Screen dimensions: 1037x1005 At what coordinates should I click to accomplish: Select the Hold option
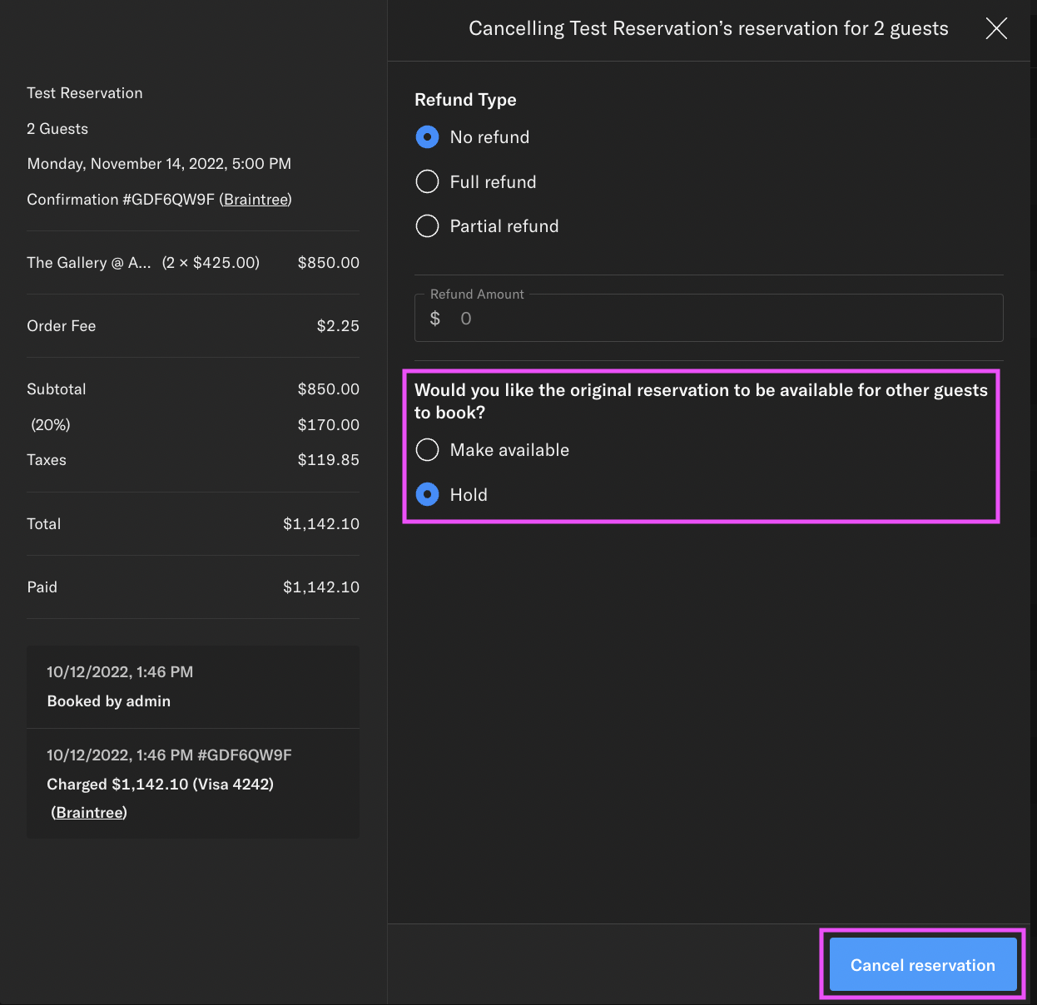(427, 494)
